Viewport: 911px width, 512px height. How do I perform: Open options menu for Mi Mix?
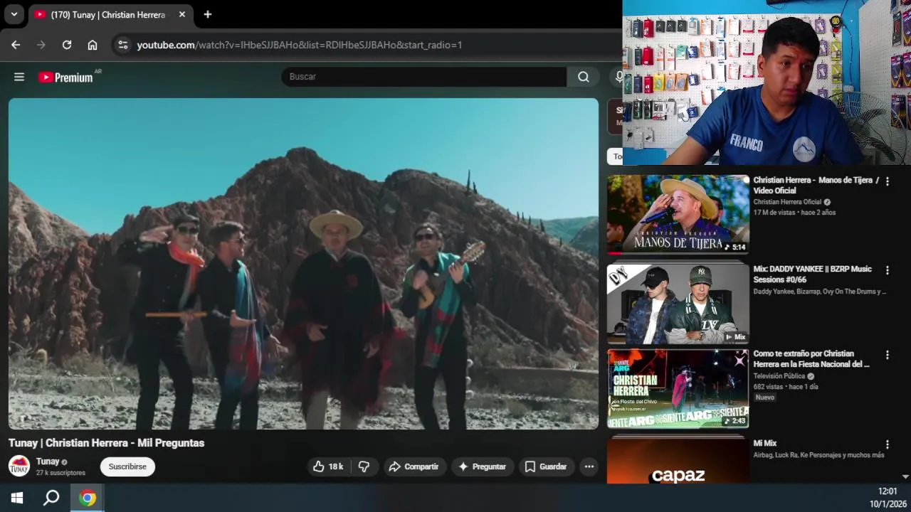tap(887, 444)
